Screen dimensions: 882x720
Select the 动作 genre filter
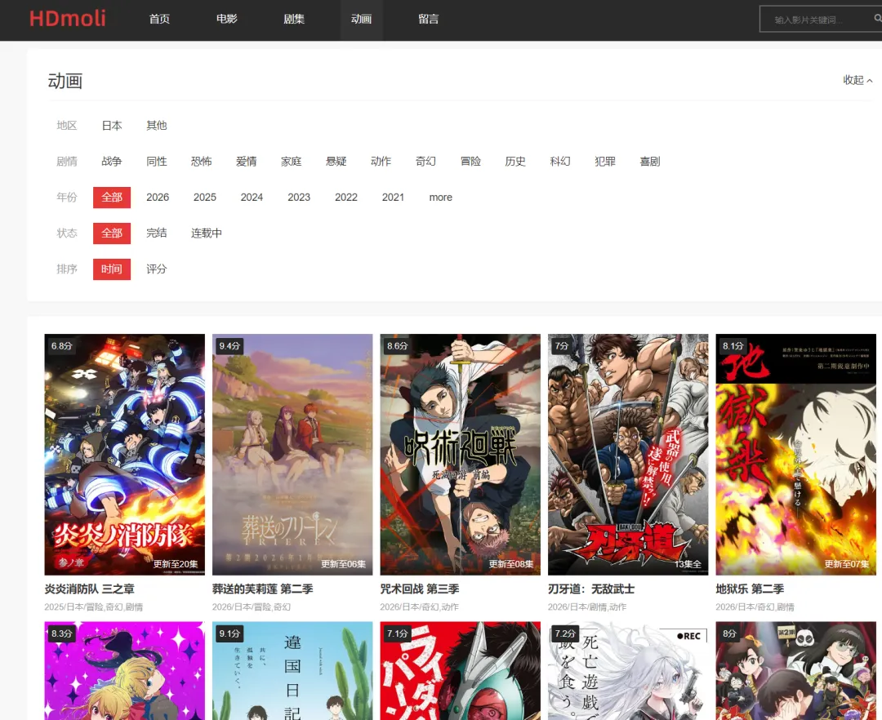click(x=381, y=162)
